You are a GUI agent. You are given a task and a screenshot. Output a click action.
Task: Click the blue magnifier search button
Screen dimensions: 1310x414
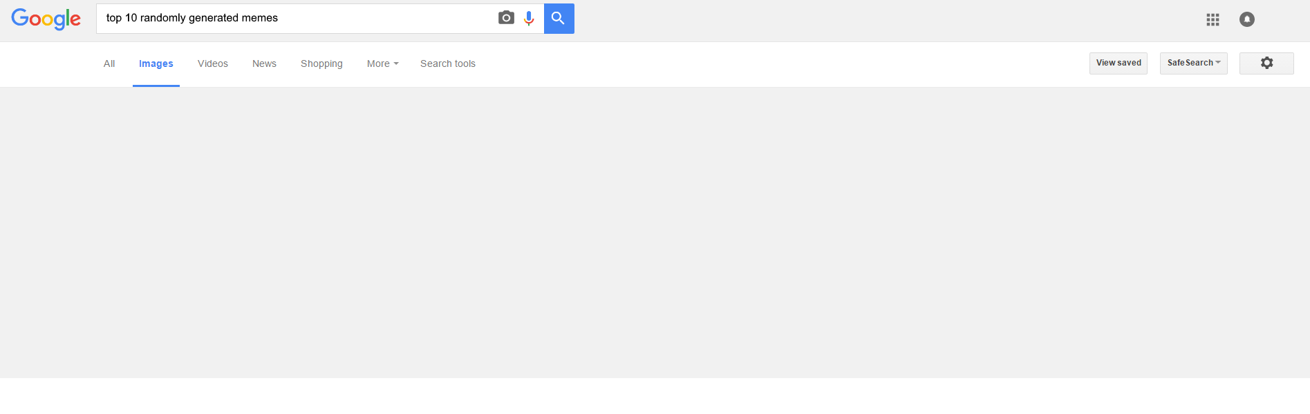tap(559, 19)
